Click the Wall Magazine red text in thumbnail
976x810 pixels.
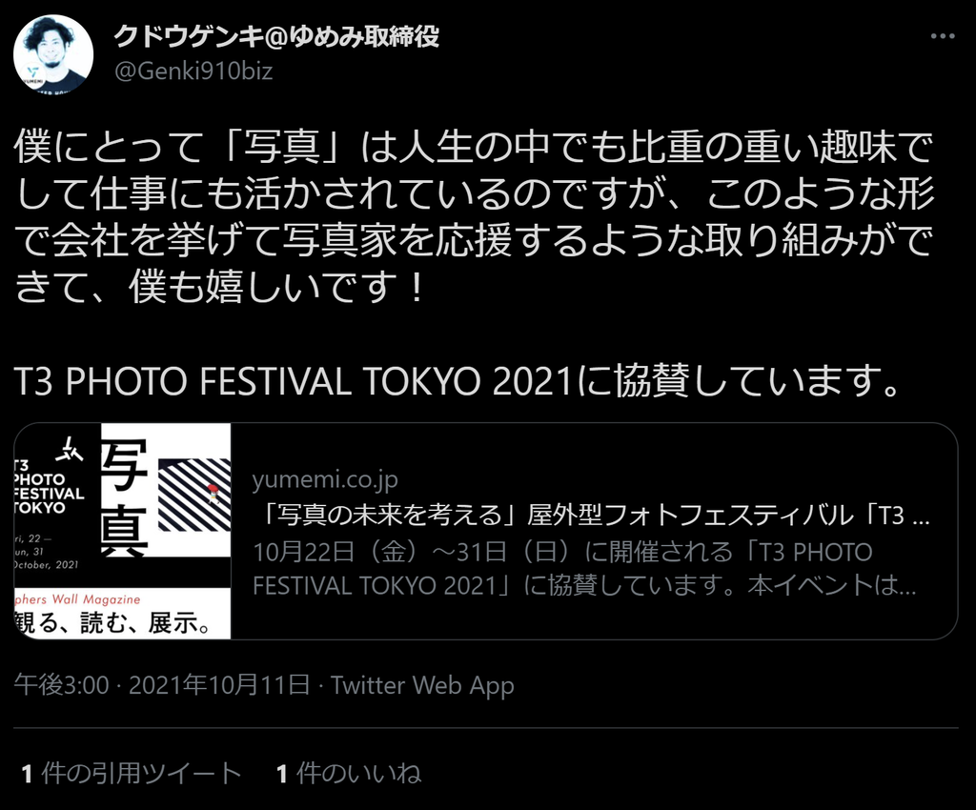(78, 599)
